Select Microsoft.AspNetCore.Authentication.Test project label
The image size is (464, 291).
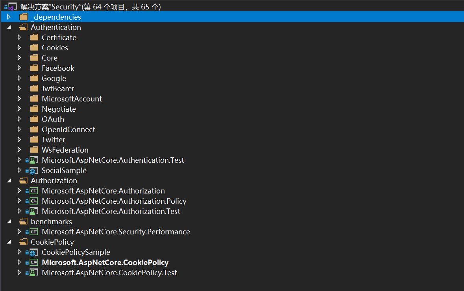(113, 160)
